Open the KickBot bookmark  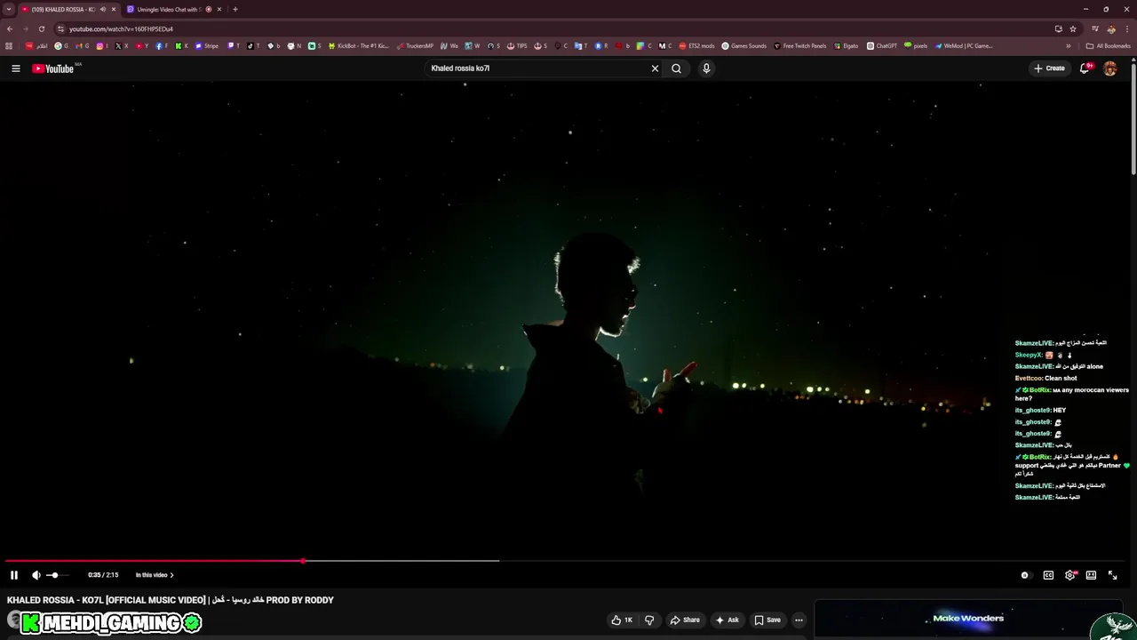[x=359, y=46]
